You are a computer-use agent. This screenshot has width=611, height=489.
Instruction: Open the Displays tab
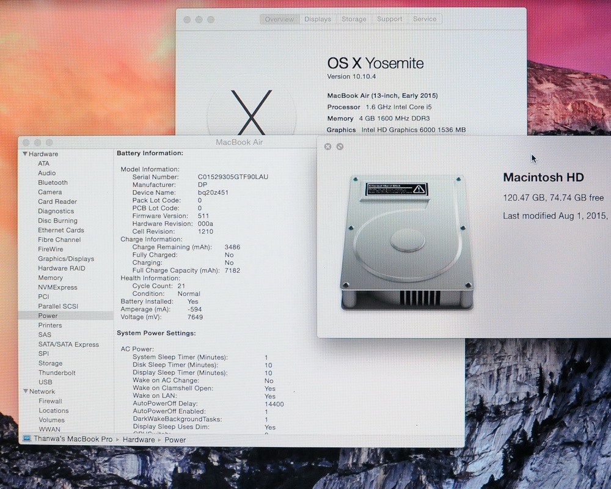(318, 19)
